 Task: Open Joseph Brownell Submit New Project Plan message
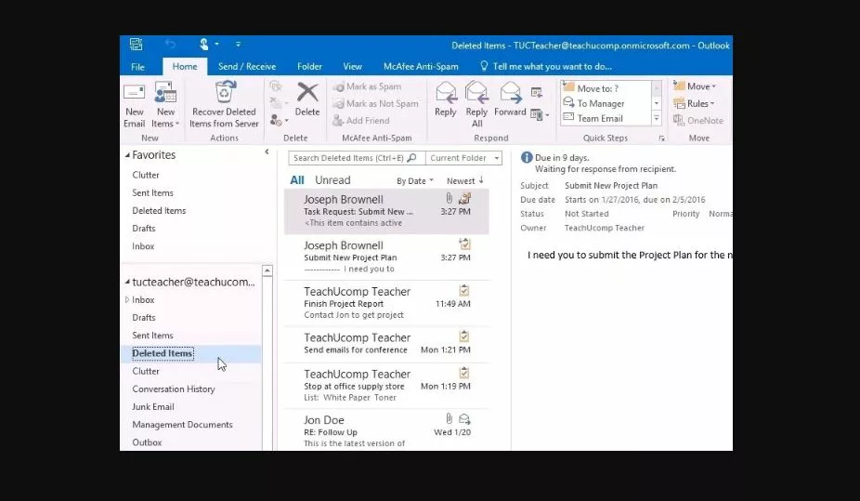pos(386,257)
